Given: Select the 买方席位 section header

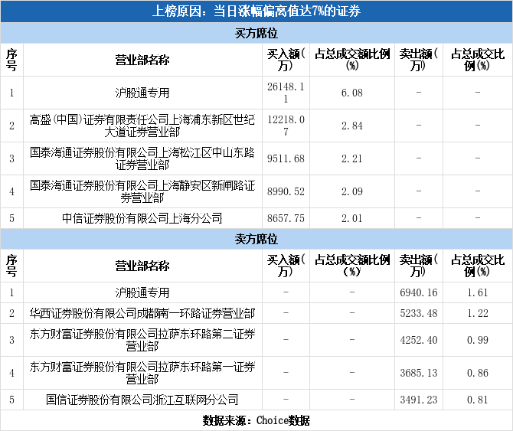Looking at the screenshot, I should coord(256,33).
